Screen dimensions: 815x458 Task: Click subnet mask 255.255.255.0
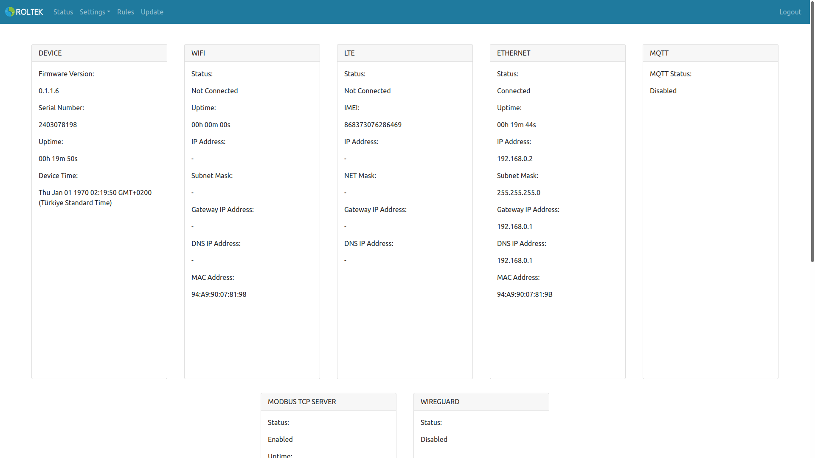click(x=519, y=193)
